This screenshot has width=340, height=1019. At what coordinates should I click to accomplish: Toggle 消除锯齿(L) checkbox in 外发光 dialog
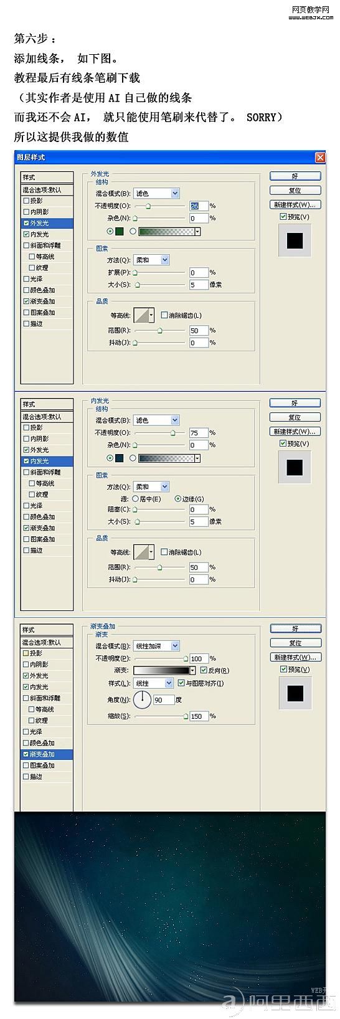pyautogui.click(x=164, y=315)
